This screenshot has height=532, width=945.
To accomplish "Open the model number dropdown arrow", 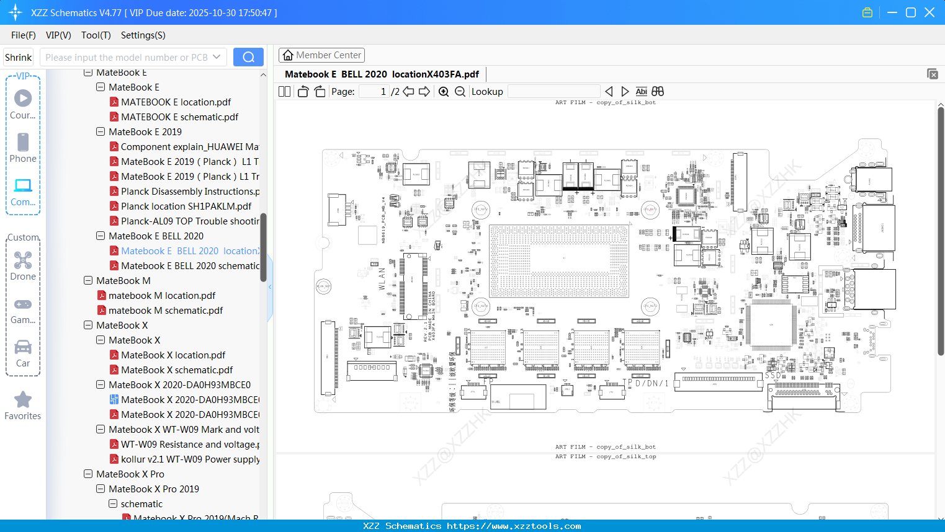I will [217, 57].
